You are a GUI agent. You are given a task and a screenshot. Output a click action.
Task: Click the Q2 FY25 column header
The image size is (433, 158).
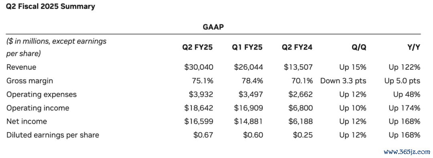(197, 47)
